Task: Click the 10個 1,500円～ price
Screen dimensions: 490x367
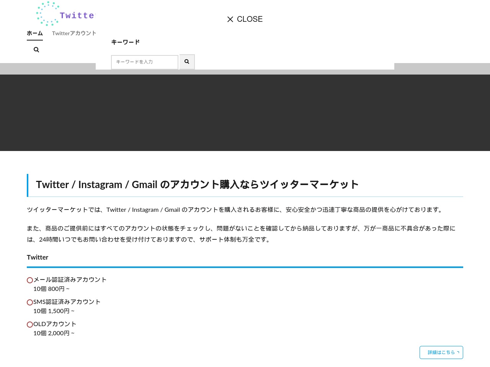Action: tap(54, 311)
